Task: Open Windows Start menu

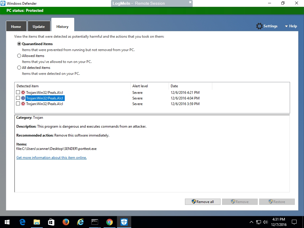Action: pos(7,222)
